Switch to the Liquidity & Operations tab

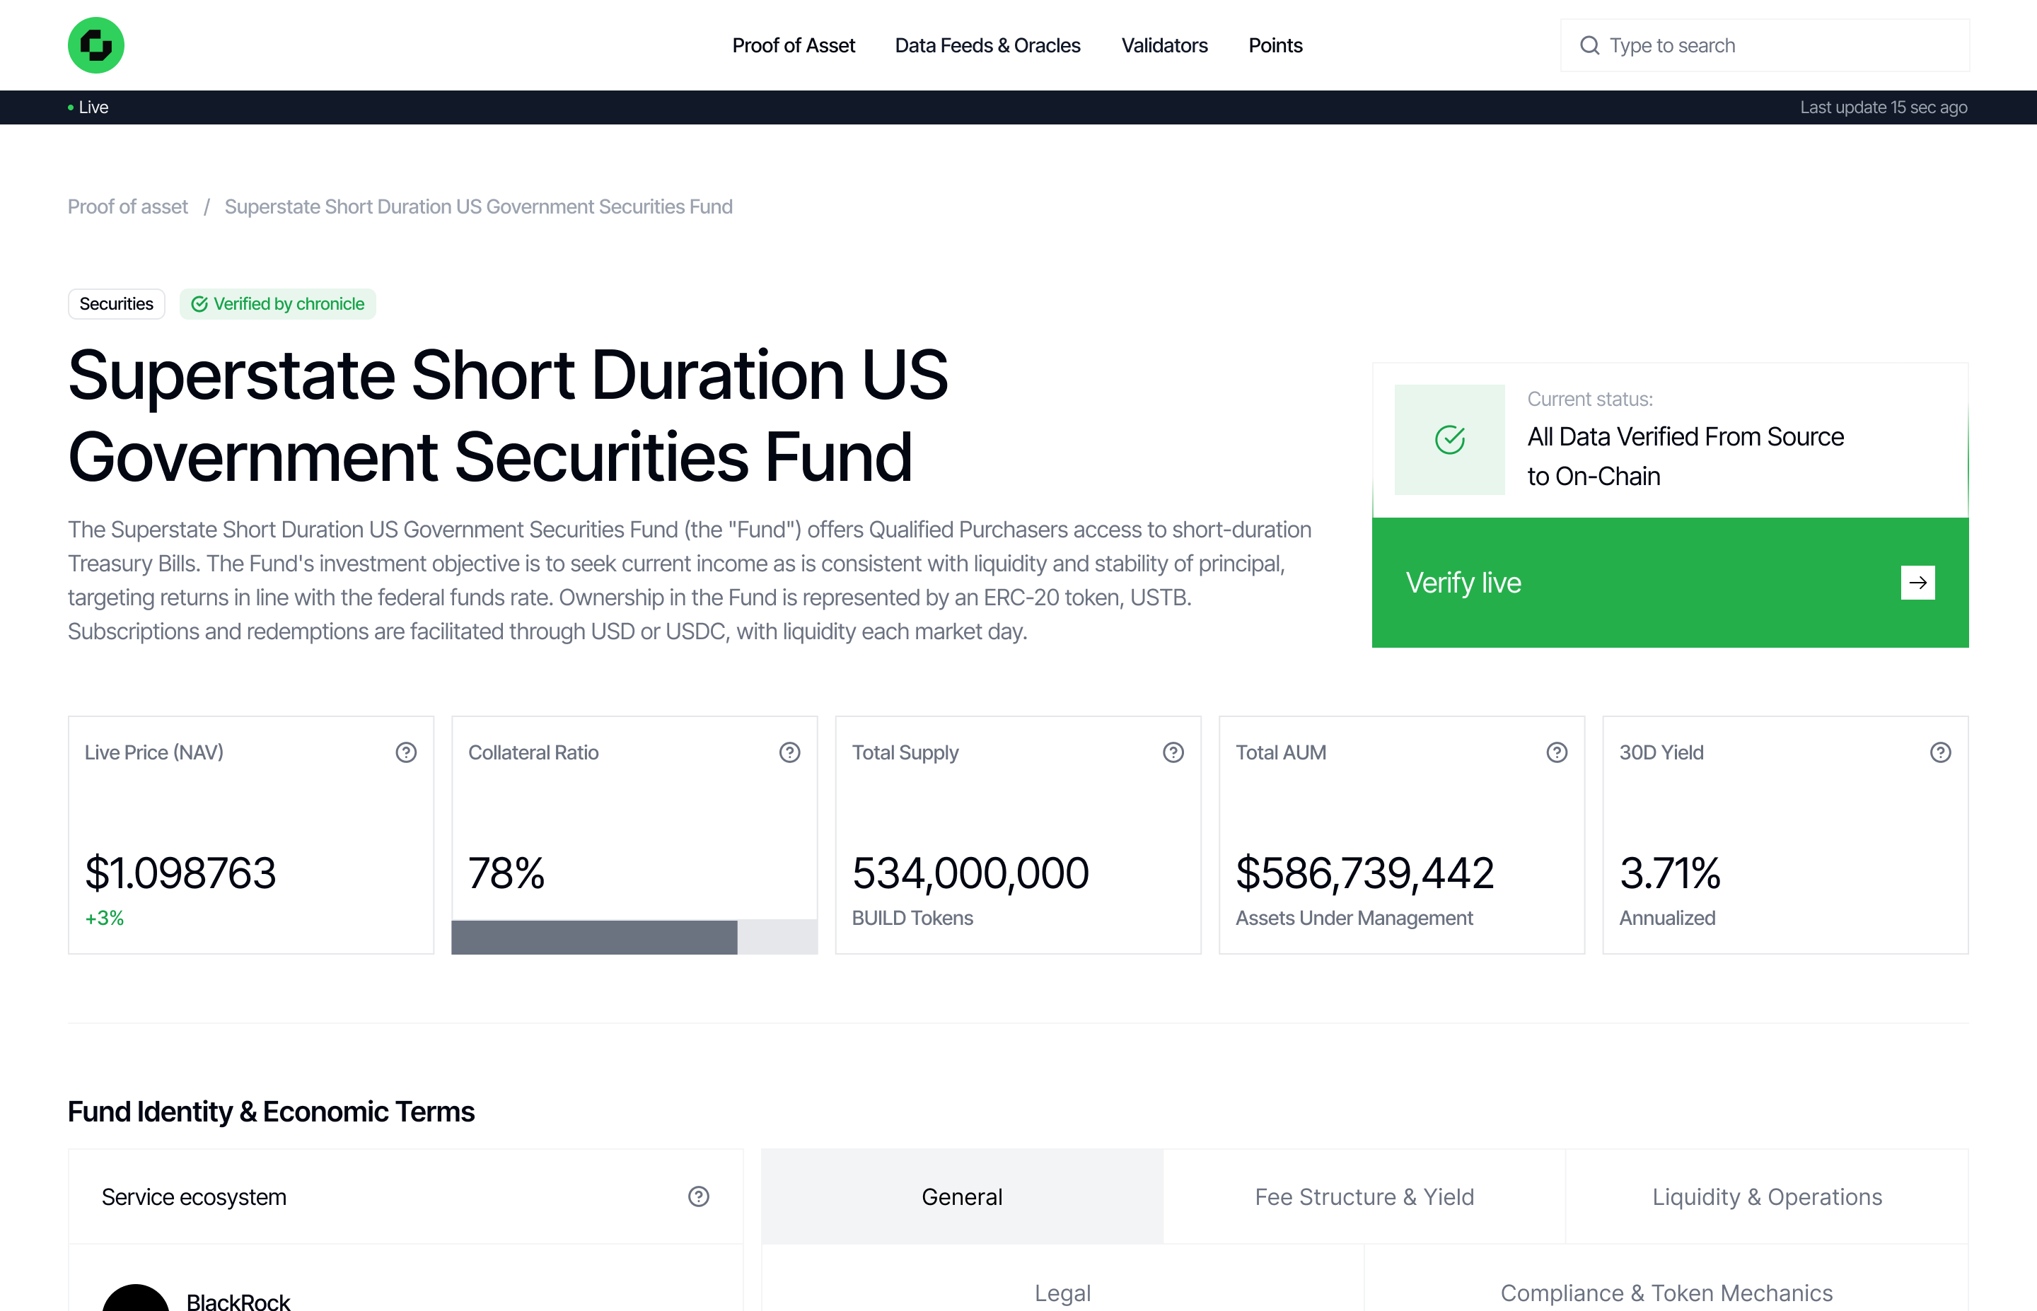coord(1767,1197)
